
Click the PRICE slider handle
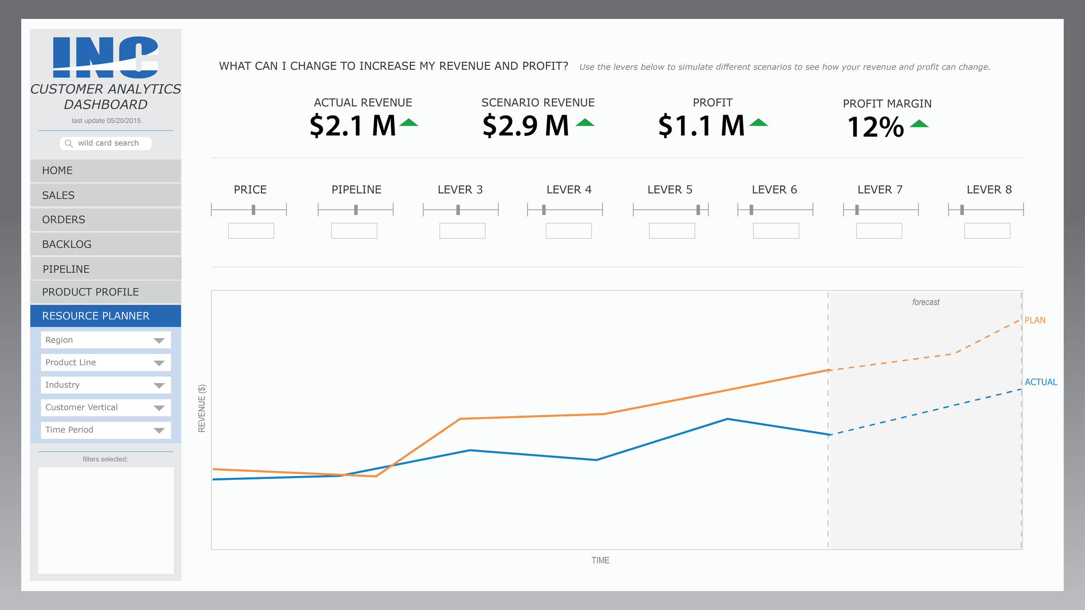point(253,210)
